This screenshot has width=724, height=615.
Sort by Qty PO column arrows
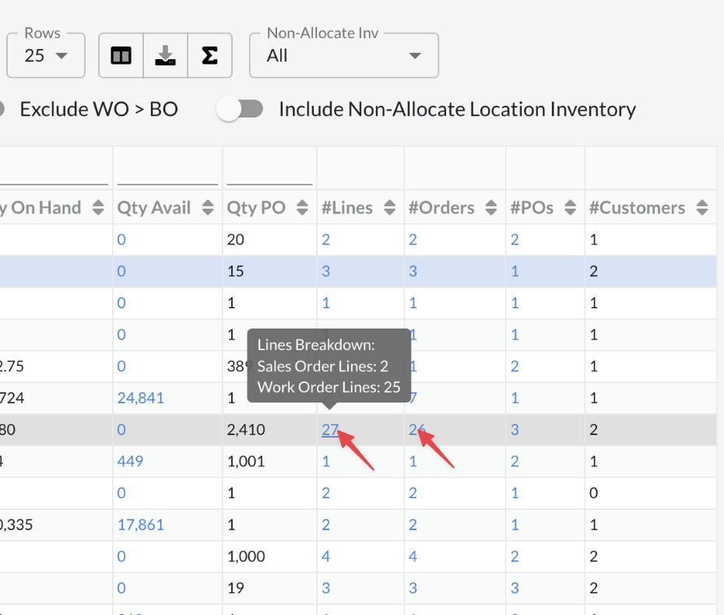(302, 208)
